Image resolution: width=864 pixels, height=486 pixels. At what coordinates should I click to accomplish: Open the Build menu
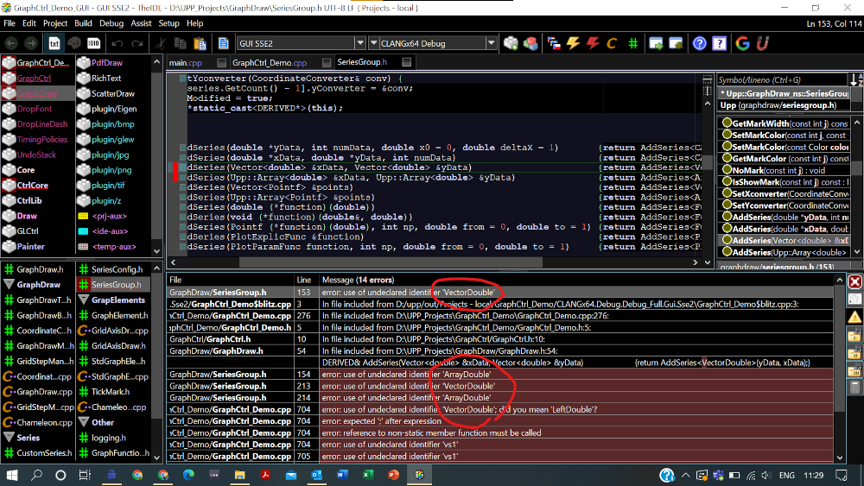[83, 23]
